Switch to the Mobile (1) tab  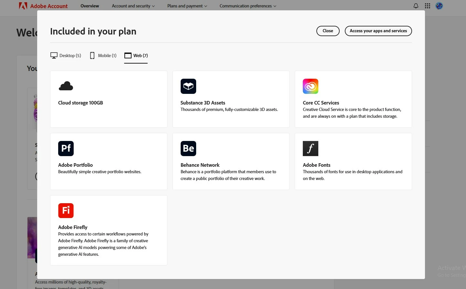pyautogui.click(x=103, y=55)
